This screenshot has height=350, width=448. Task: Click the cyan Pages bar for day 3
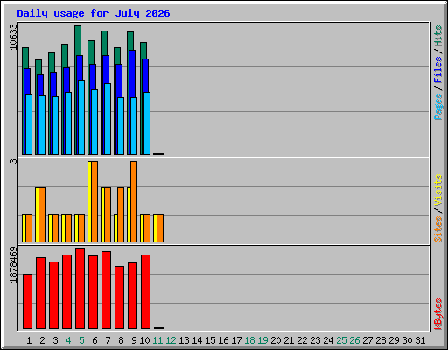55,125
